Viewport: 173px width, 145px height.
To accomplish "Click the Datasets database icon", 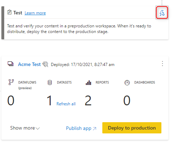I will click(50, 83).
